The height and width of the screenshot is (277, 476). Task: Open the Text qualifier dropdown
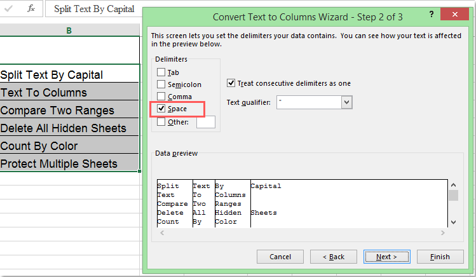click(x=346, y=102)
